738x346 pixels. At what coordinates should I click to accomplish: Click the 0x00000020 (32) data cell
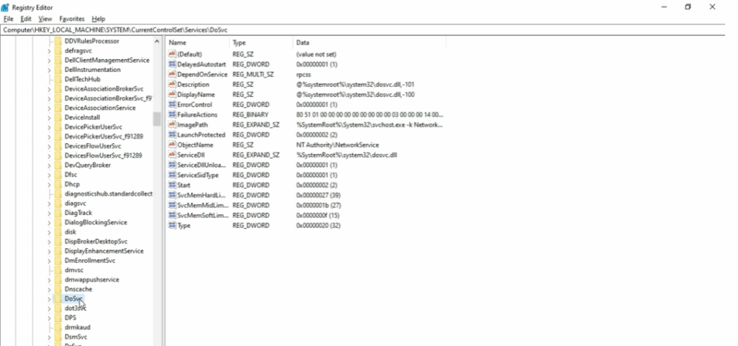(x=318, y=225)
